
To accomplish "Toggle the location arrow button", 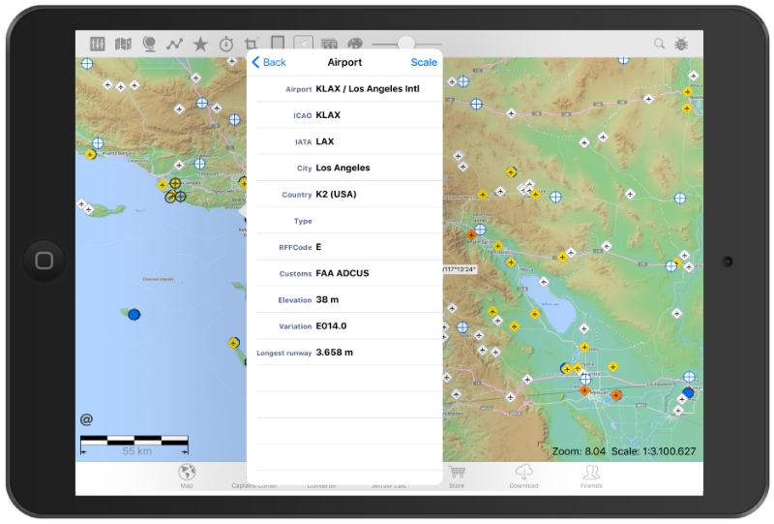I will pos(303,43).
